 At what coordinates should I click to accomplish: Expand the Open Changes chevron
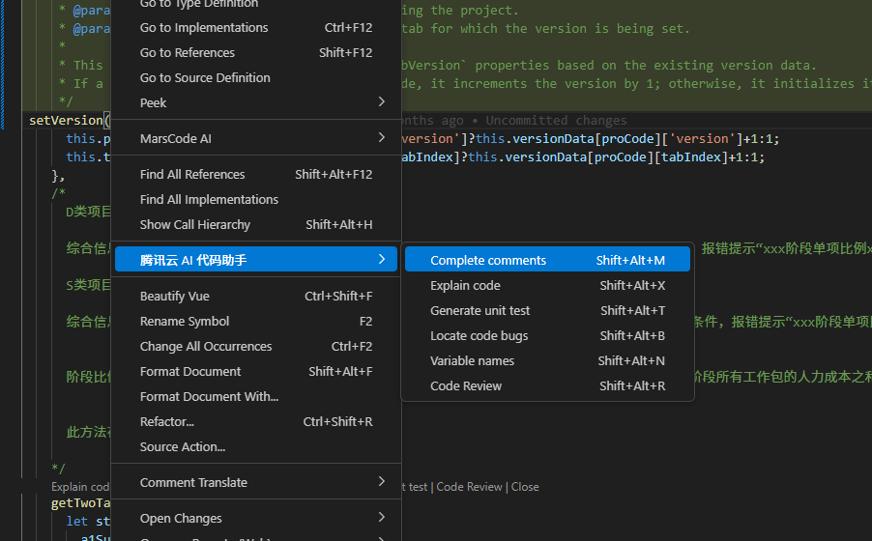click(382, 517)
